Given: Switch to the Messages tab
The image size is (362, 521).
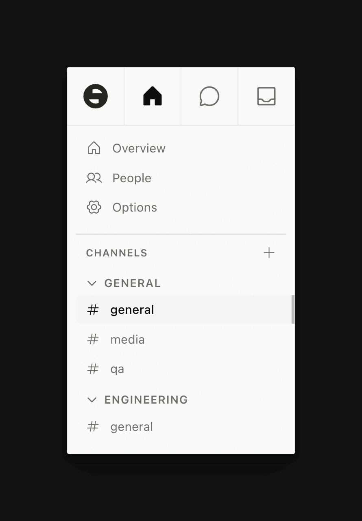Looking at the screenshot, I should click(209, 96).
